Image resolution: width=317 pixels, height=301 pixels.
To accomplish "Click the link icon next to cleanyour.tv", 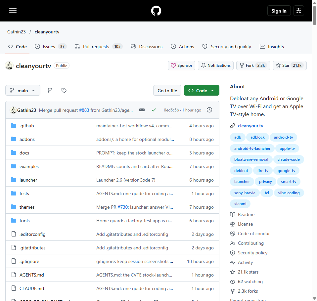I will tap(233, 126).
